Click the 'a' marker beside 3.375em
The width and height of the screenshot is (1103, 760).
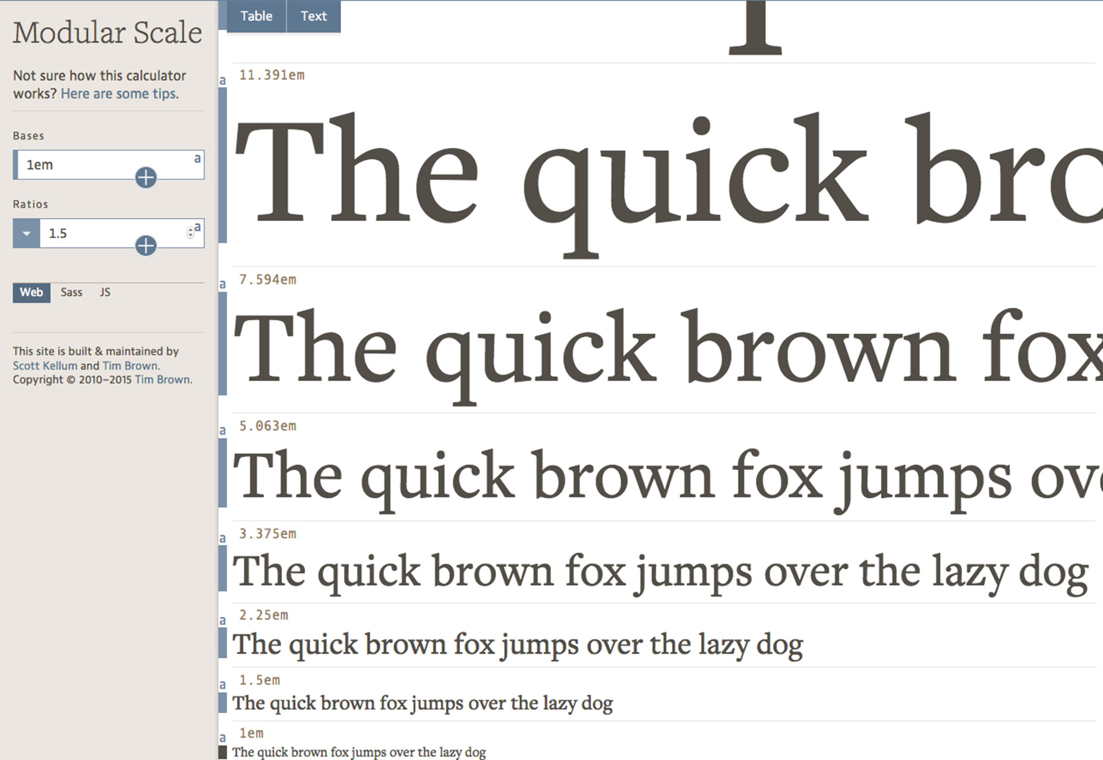(x=222, y=539)
